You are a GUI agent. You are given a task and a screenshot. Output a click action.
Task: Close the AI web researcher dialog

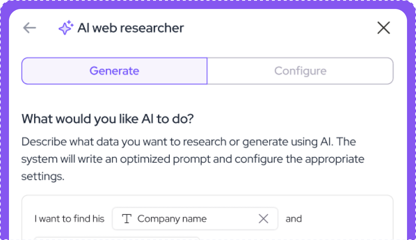pos(383,28)
